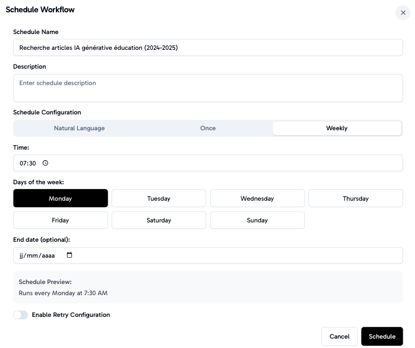Screen dimensions: 415x348
Task: Click into the Description text area
Action: [207, 88]
